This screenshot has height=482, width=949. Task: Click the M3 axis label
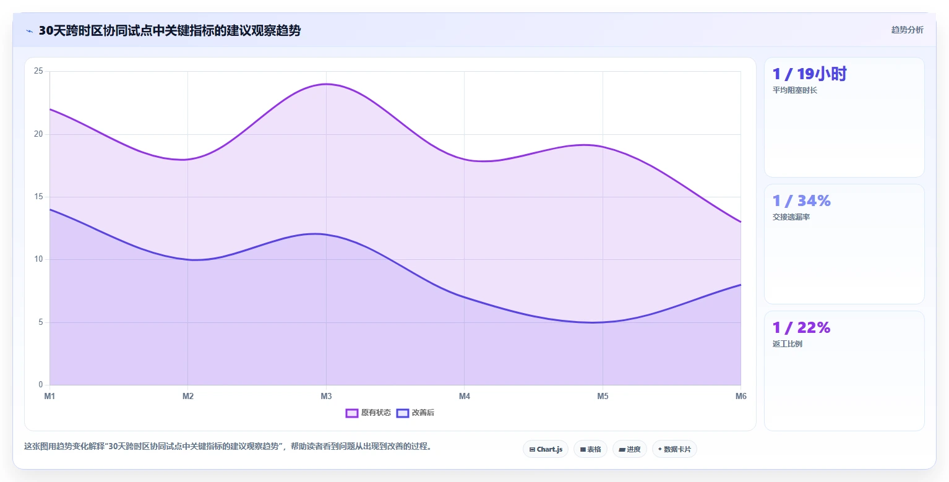(326, 396)
